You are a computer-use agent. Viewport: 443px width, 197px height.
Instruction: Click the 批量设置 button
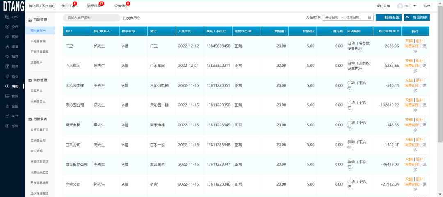(388, 18)
